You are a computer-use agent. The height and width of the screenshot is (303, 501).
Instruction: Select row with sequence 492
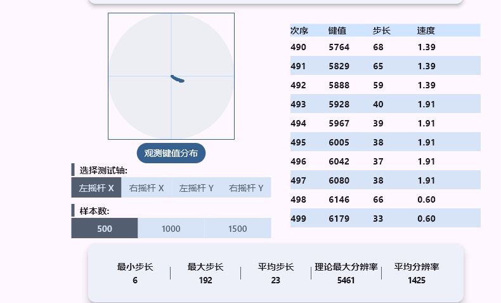pos(386,84)
